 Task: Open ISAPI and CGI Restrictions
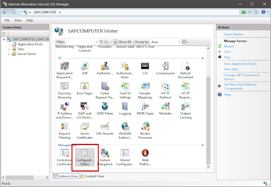tap(85, 111)
